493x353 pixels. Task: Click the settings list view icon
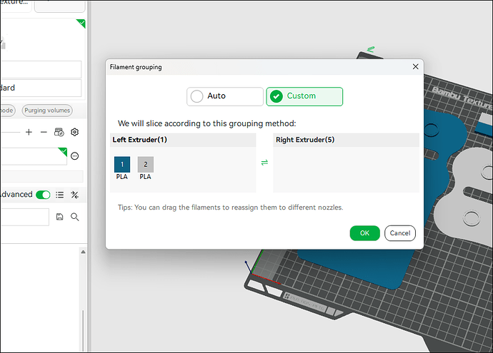click(60, 195)
